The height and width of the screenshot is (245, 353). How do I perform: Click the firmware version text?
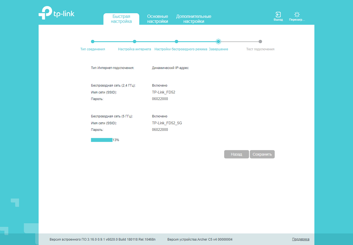click(x=103, y=239)
